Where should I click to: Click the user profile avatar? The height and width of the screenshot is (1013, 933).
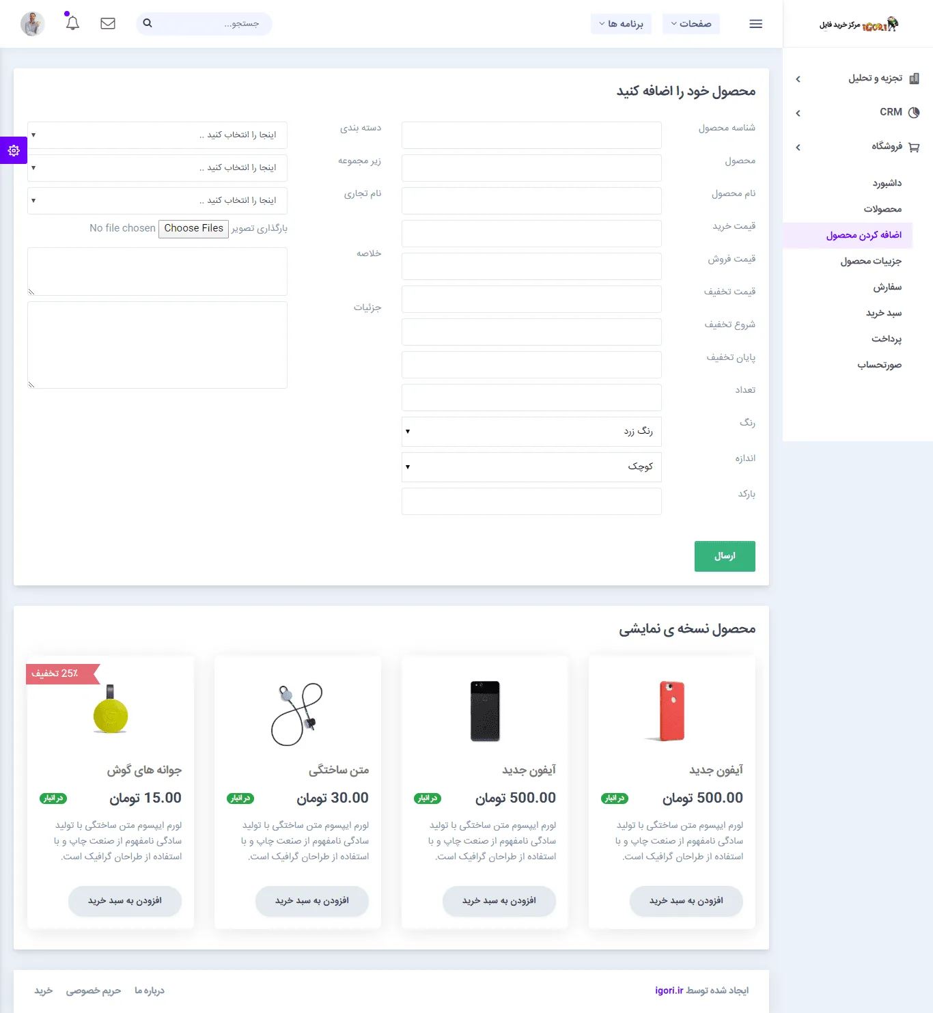[33, 24]
